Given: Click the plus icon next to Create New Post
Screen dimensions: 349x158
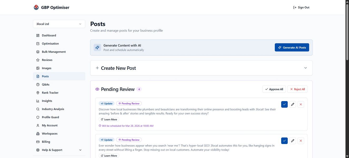Looking at the screenshot, I should [x=97, y=68].
